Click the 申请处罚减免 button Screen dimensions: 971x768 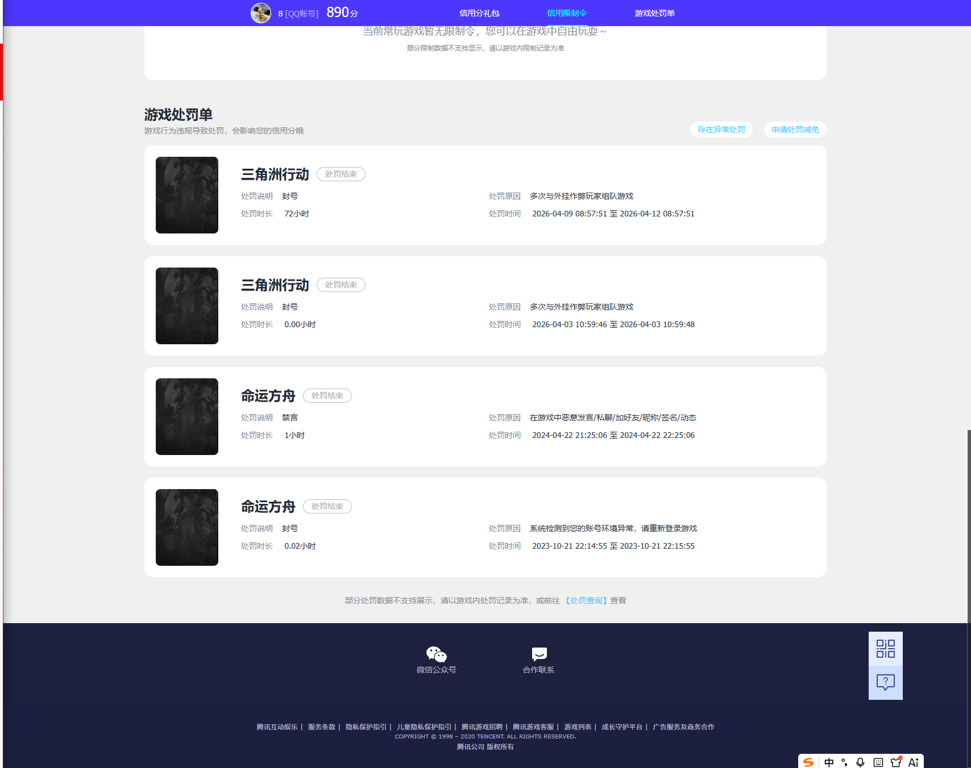[795, 130]
